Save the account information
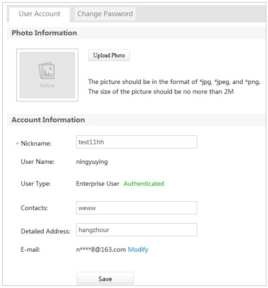The width and height of the screenshot is (268, 288). 105,279
